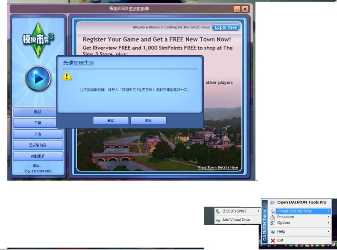Open the 下載 sidebar tab

(x=35, y=123)
